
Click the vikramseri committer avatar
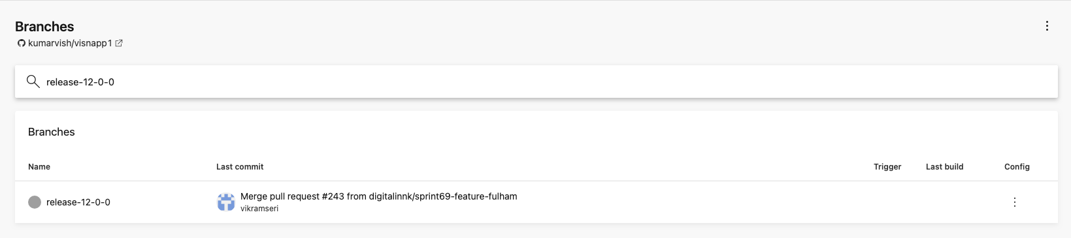[226, 202]
